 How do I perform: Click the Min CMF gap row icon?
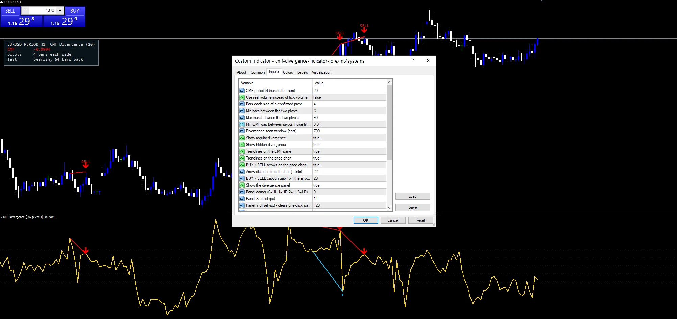pos(242,124)
